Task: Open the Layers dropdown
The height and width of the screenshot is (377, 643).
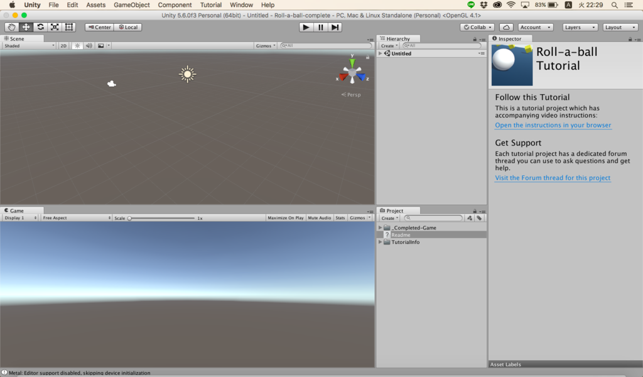Action: pos(580,27)
